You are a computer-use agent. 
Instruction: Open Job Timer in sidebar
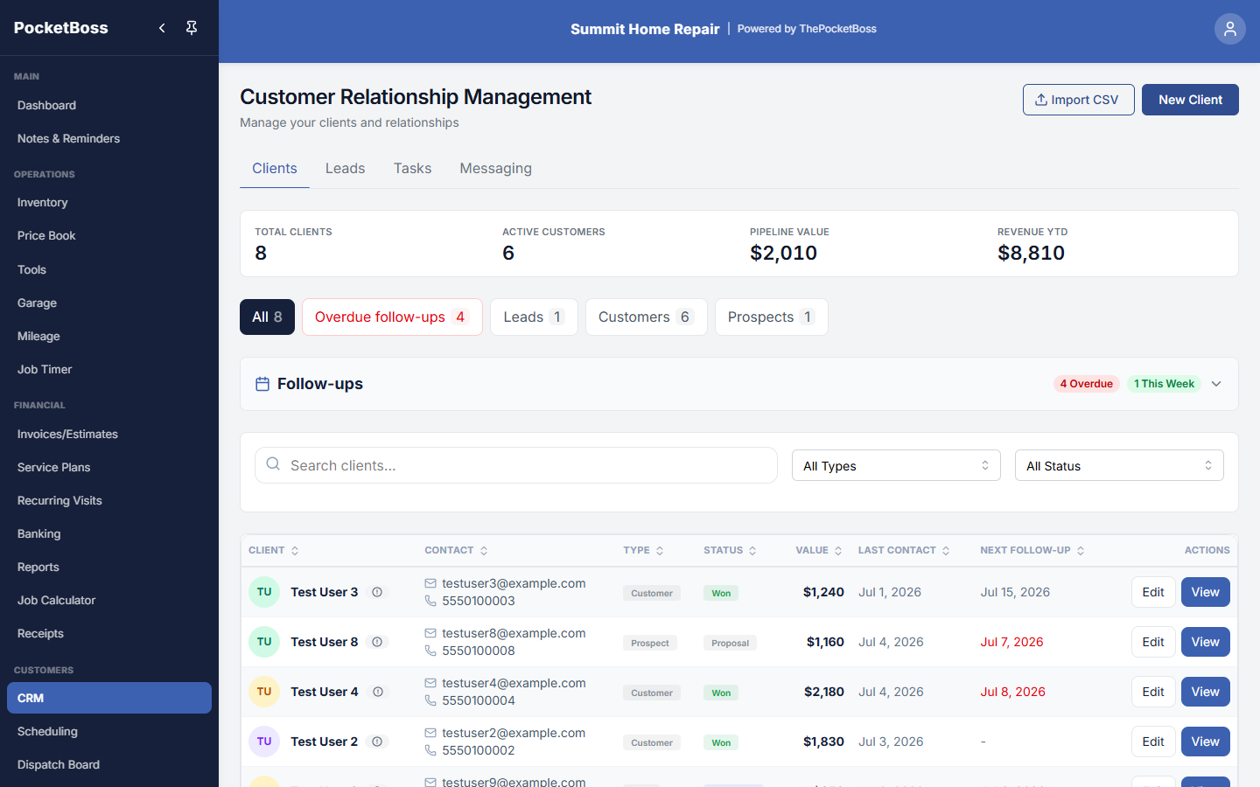109,369
